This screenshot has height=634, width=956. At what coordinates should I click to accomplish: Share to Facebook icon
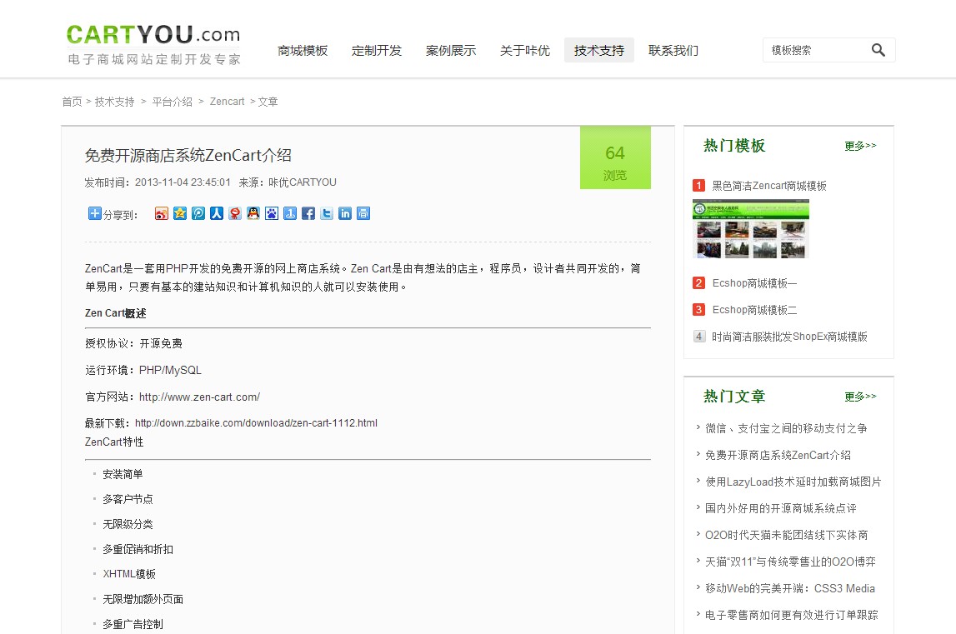308,213
